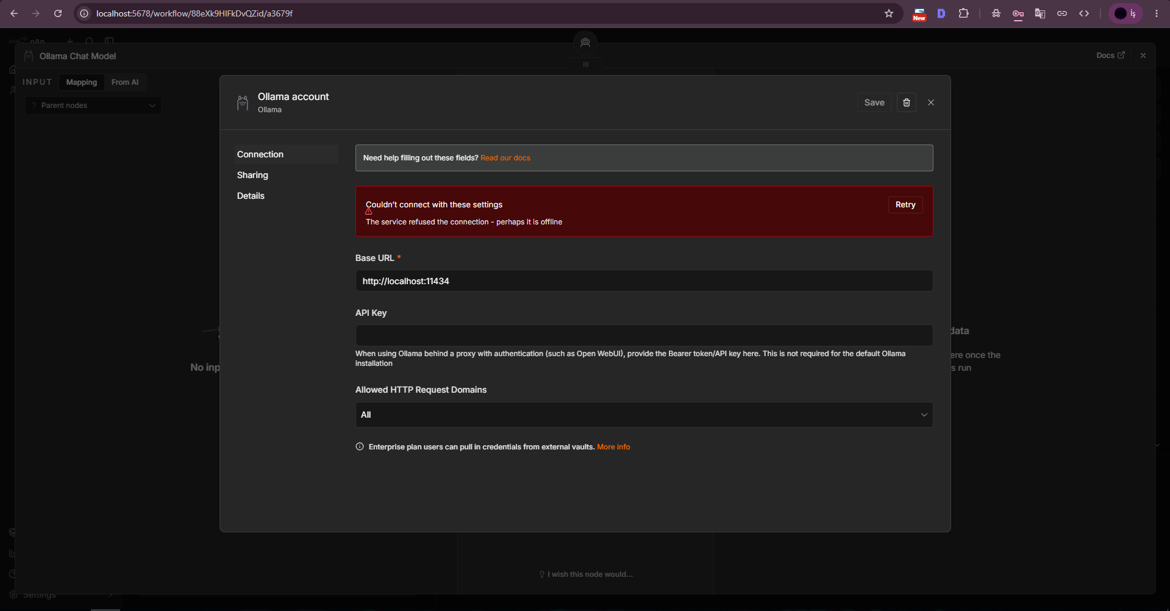Viewport: 1170px width, 611px height.
Task: Open the Chrome profile avatar menu
Action: pos(1125,13)
